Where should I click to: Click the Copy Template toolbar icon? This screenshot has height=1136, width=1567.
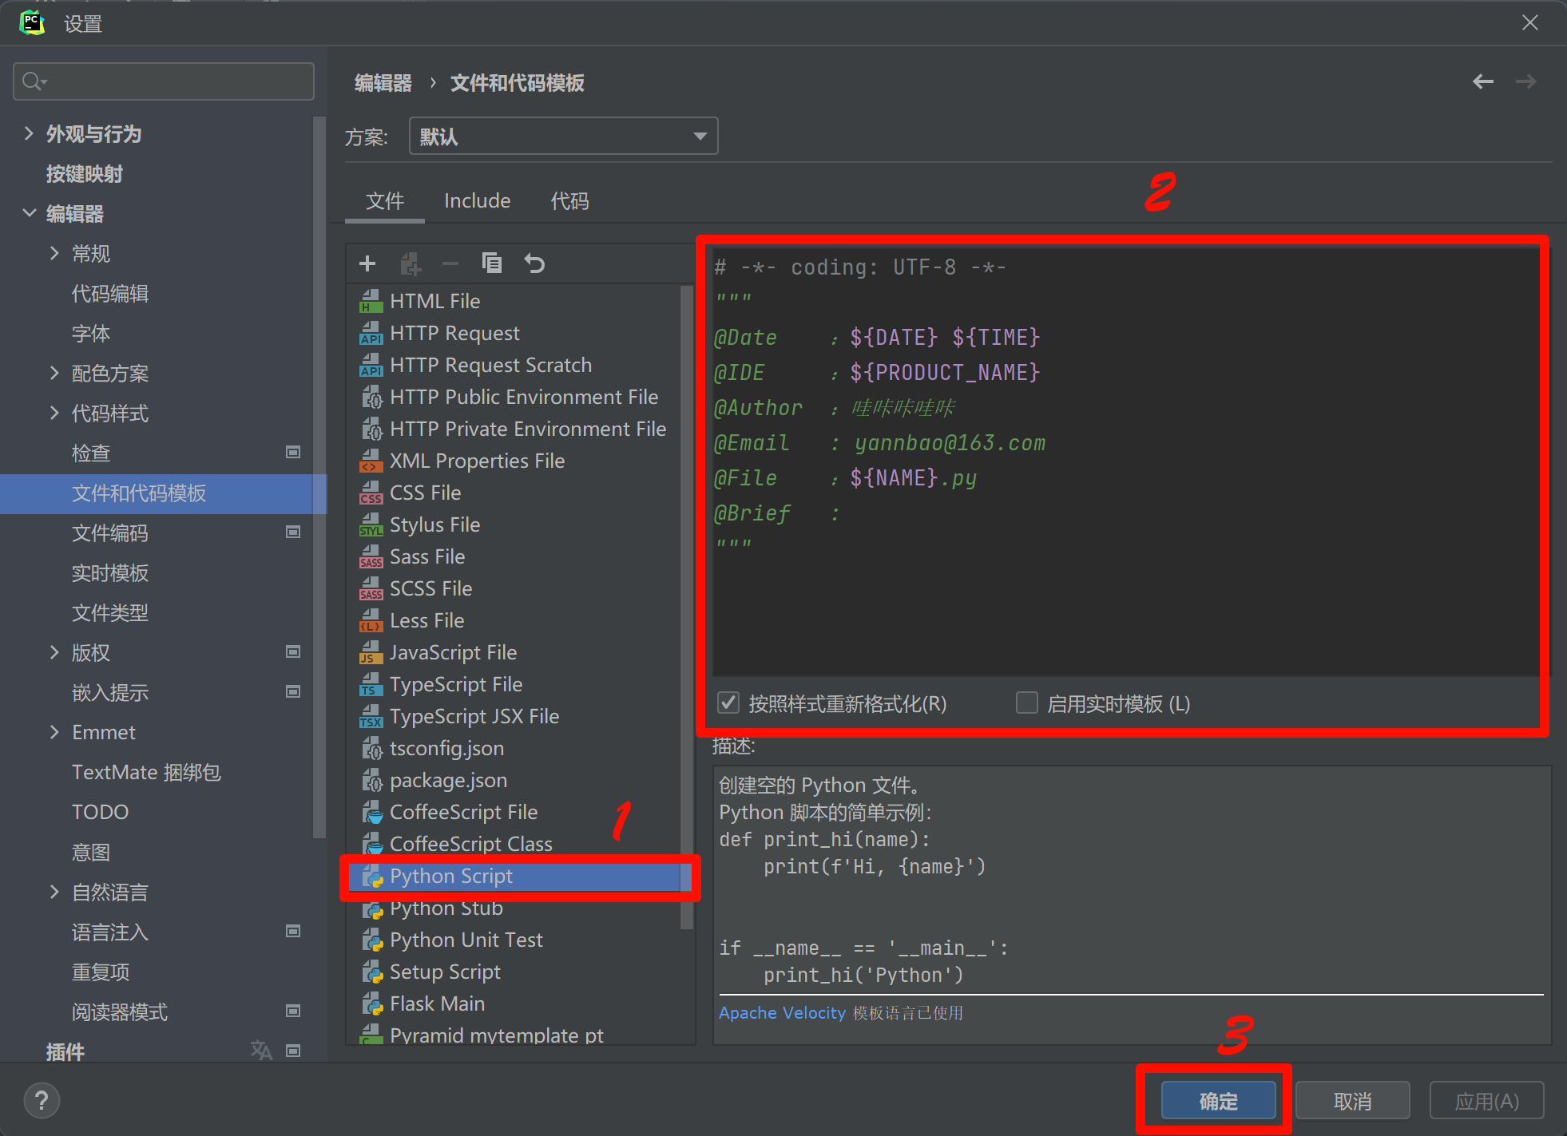coord(492,263)
